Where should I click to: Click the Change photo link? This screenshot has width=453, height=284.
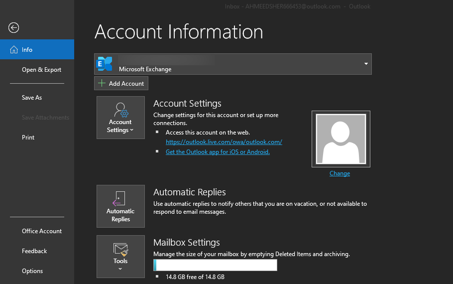pos(340,173)
